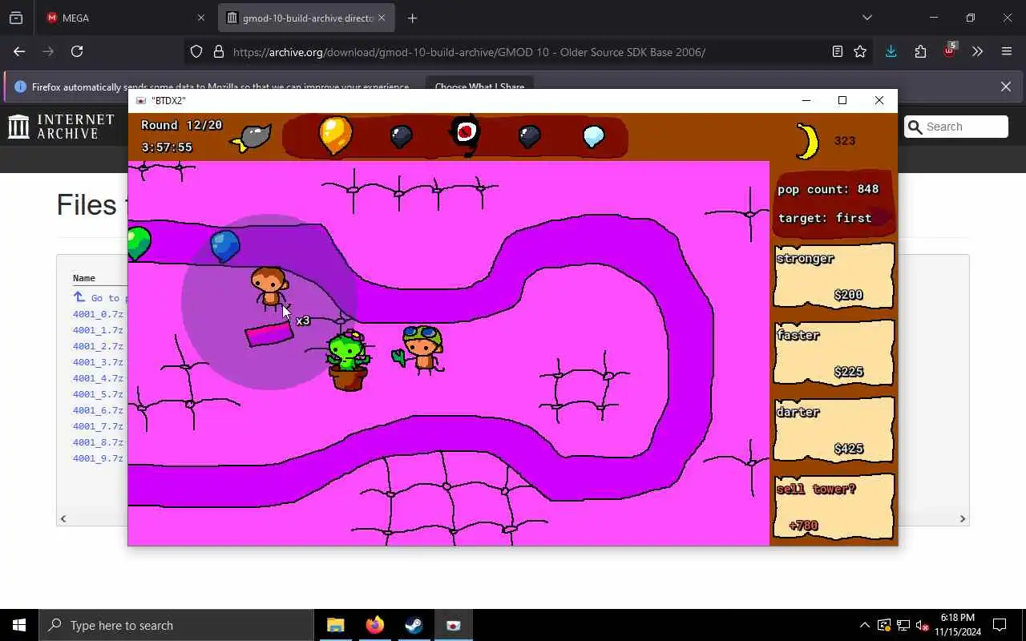Close the MEGA browser tab
1026x641 pixels.
click(200, 18)
